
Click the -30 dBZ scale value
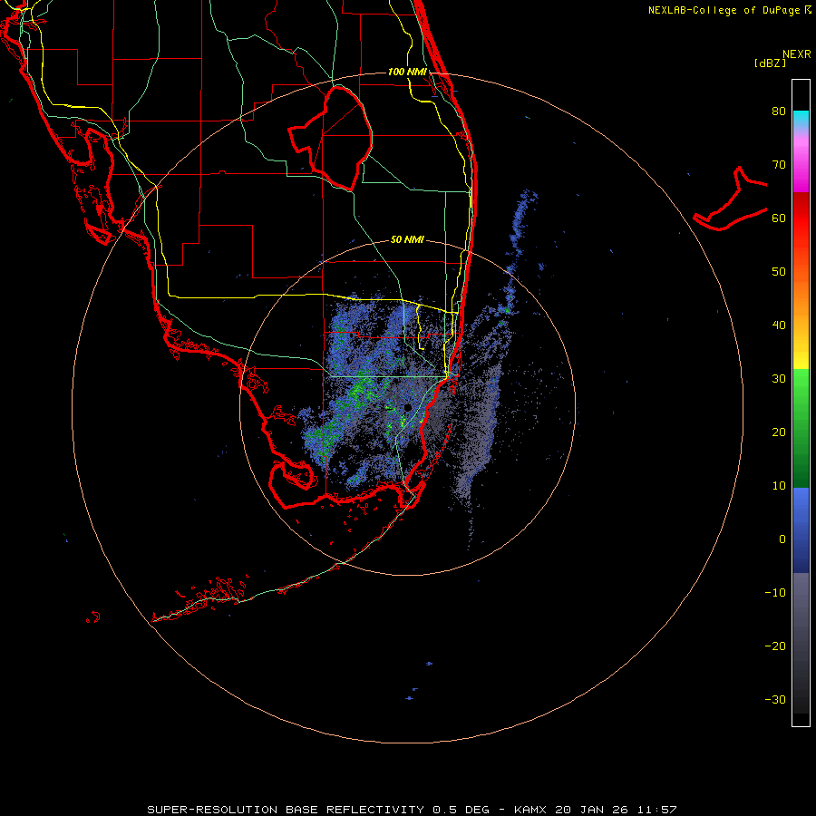point(775,700)
